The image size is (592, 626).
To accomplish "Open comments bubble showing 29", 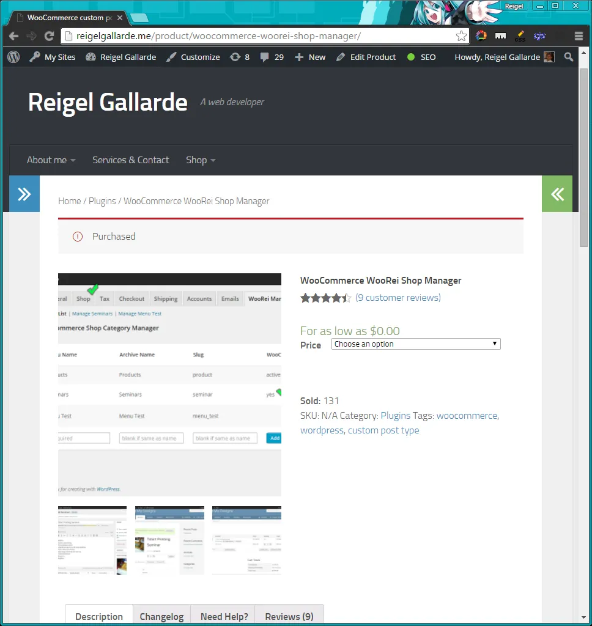I will click(x=272, y=57).
